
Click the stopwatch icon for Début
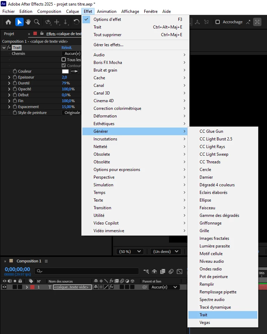15,95
